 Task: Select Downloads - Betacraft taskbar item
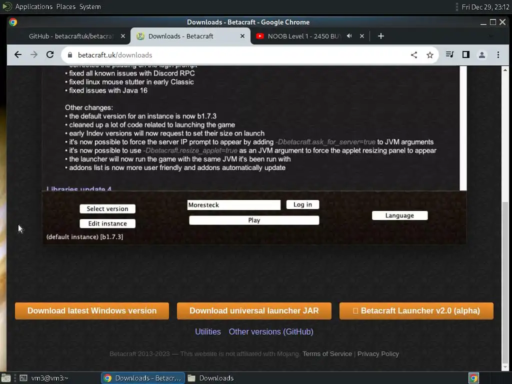click(x=143, y=378)
